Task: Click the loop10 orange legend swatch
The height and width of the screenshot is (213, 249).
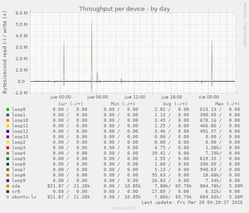Action: pos(8,120)
